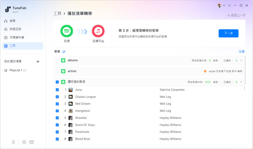Click the user avatar icon

click(219, 5)
